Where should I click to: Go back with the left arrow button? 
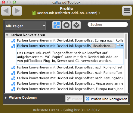(6, 11)
